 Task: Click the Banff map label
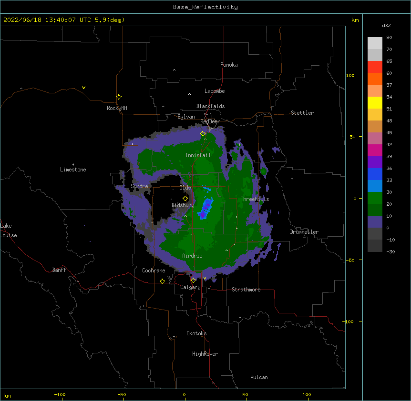click(x=59, y=270)
